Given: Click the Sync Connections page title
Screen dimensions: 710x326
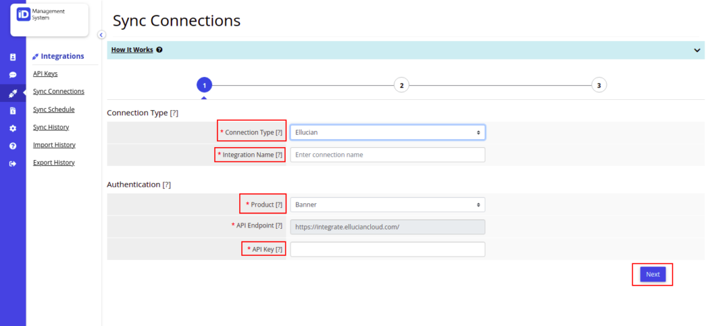Looking at the screenshot, I should pyautogui.click(x=177, y=21).
